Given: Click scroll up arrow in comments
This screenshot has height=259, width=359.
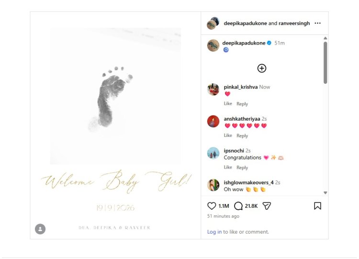Looking at the screenshot, I should click(x=325, y=38).
